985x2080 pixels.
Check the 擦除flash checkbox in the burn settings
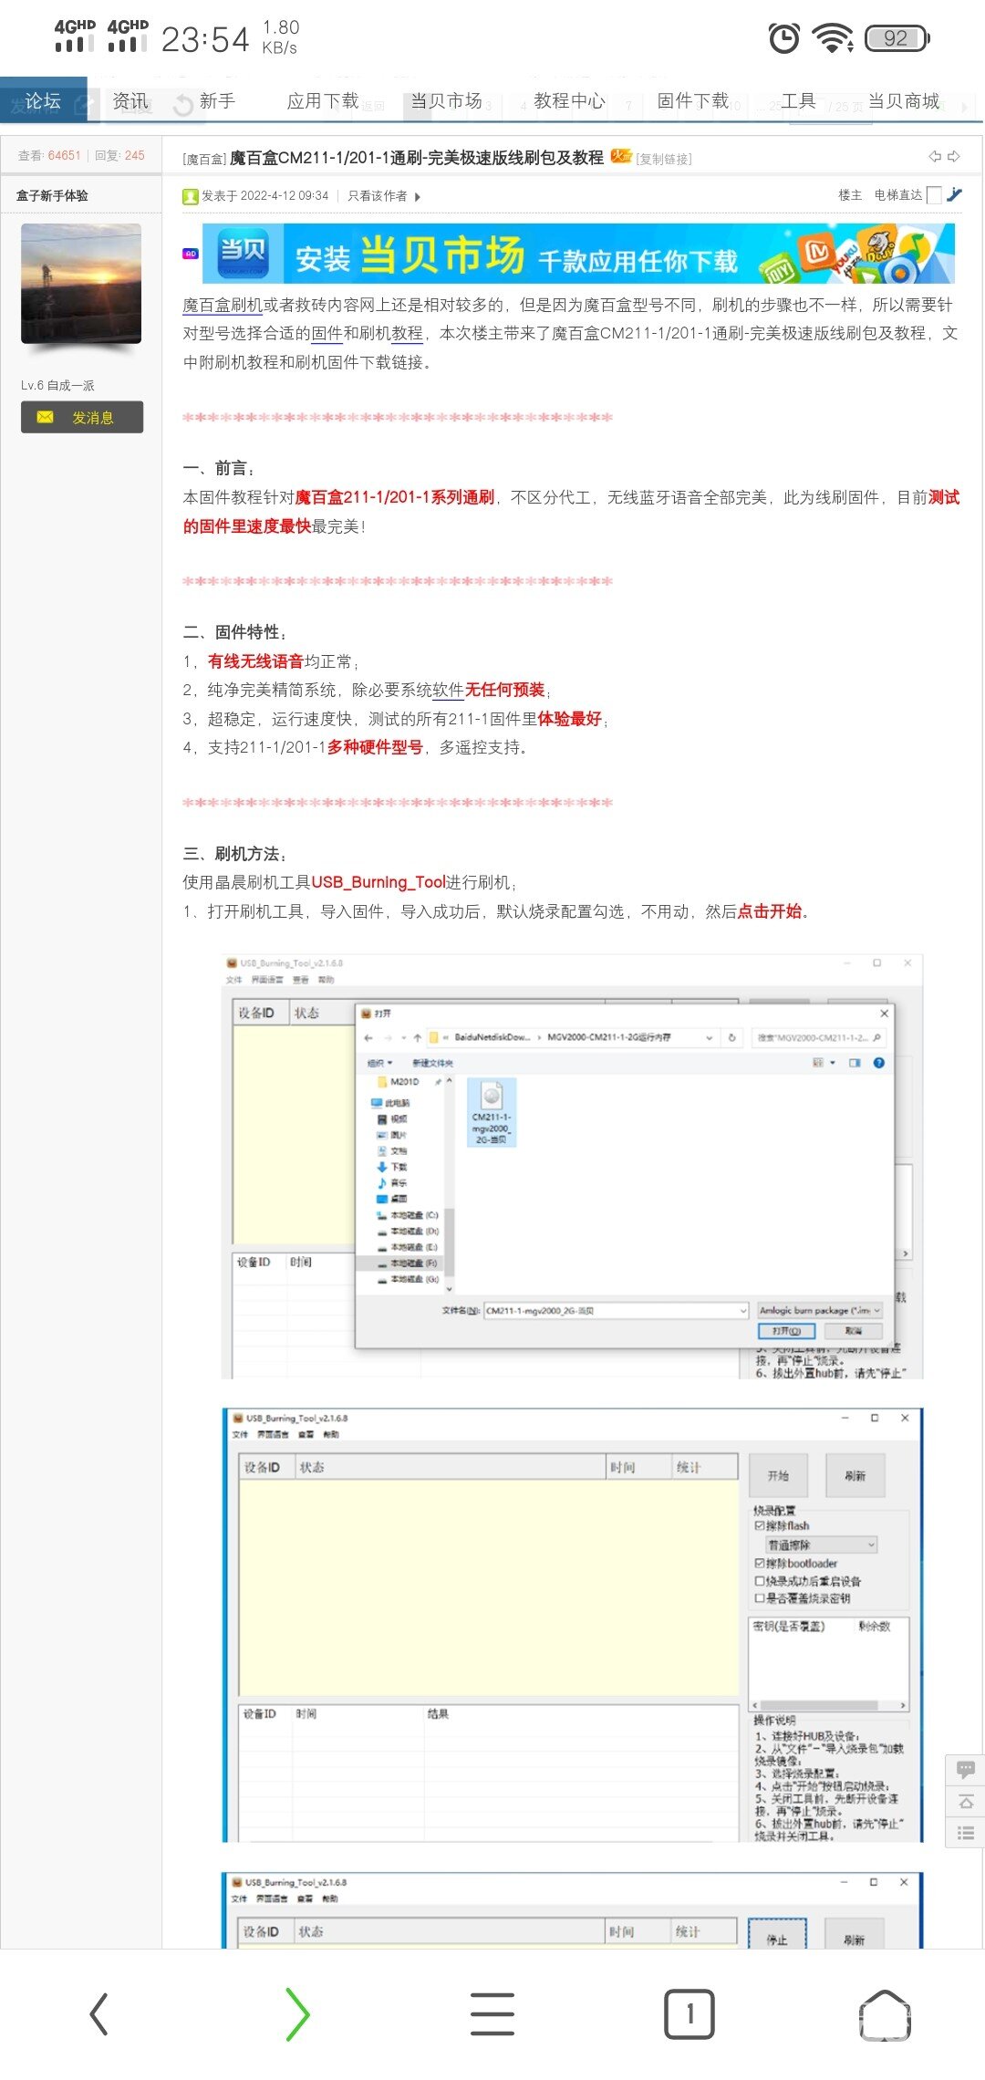pos(760,1525)
